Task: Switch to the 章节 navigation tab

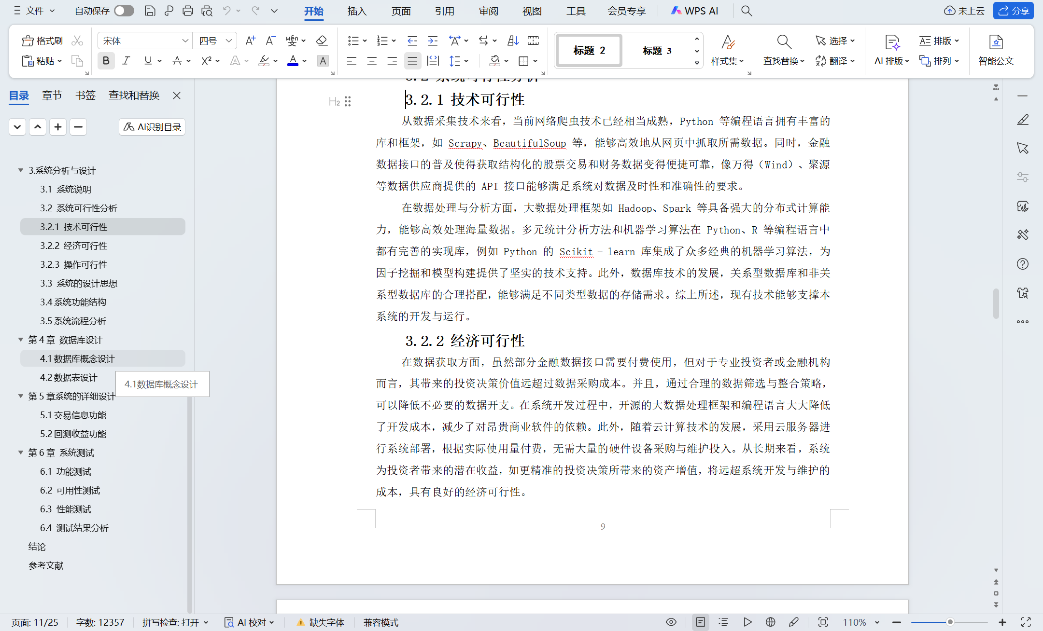Action: [52, 96]
